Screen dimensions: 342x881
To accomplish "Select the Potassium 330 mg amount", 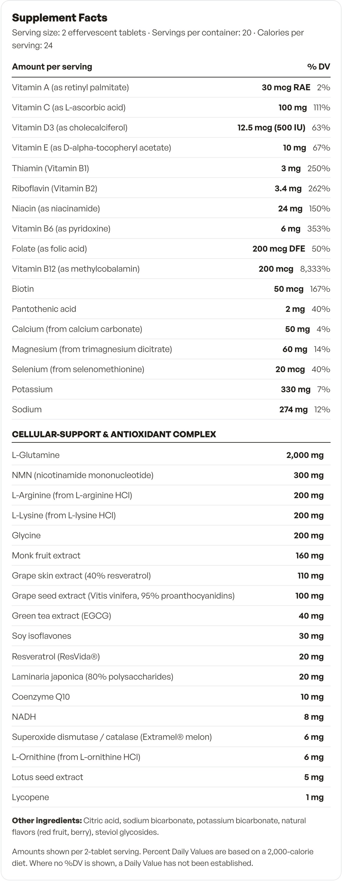I will (x=296, y=389).
